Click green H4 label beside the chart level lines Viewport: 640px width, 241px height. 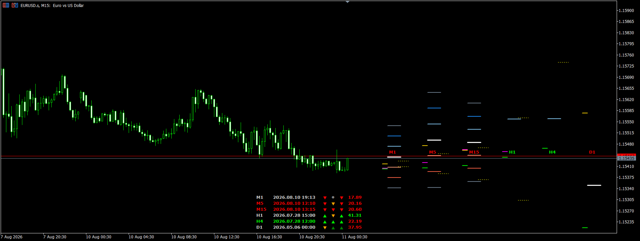[x=552, y=152]
